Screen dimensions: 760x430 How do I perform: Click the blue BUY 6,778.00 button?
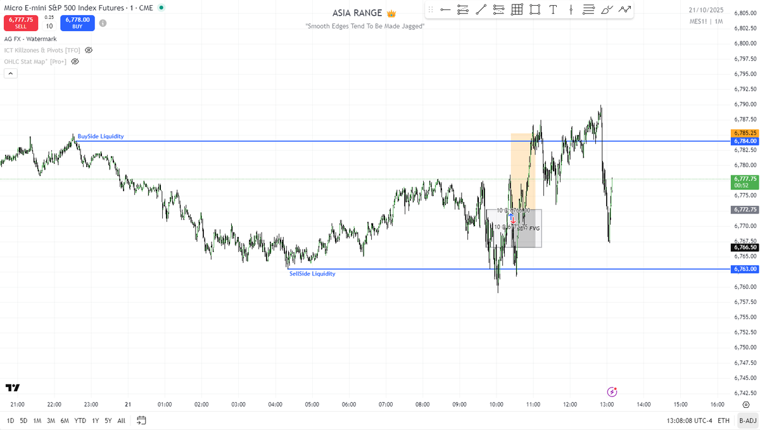click(78, 23)
